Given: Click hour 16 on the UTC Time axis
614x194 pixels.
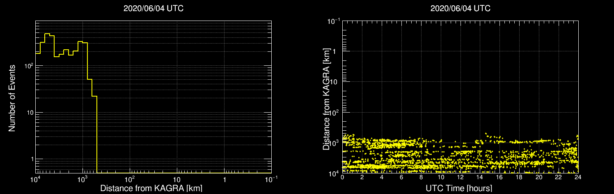Looking at the screenshot, I should pyautogui.click(x=499, y=177).
